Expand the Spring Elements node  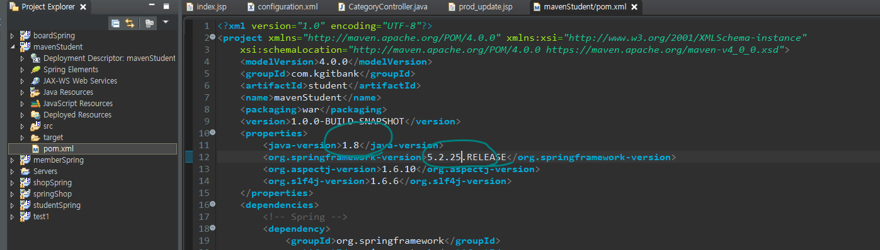click(x=23, y=70)
